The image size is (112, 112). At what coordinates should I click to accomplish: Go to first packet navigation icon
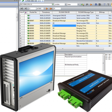(x=22, y=9)
